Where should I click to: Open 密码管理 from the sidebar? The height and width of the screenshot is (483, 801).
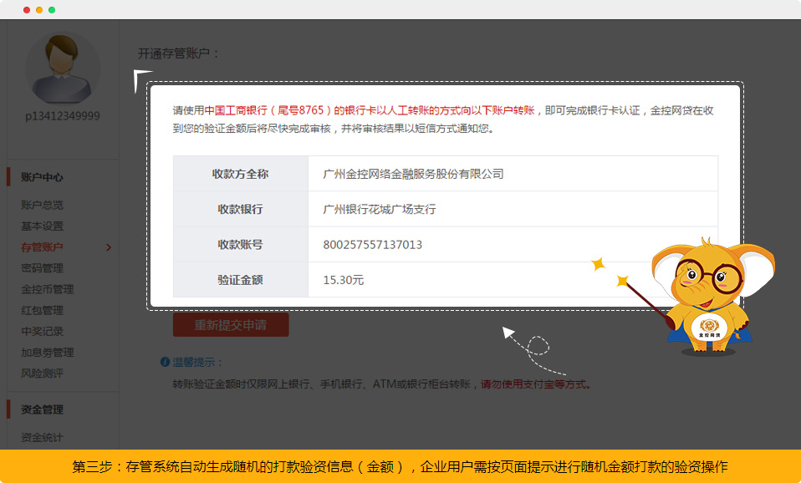pyautogui.click(x=42, y=268)
